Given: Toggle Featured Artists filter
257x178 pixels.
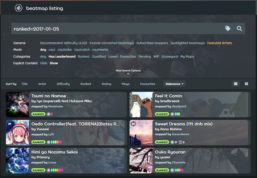Looking at the screenshot, I should pos(220,43).
